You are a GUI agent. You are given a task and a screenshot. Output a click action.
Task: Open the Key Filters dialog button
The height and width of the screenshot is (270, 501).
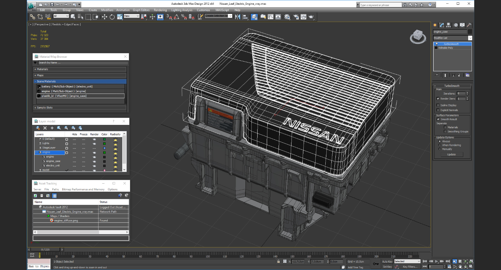click(x=410, y=267)
